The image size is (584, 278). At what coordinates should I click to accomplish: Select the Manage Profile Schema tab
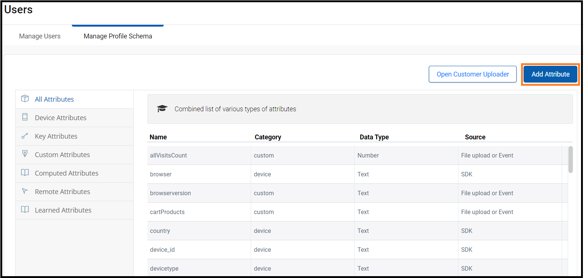[118, 36]
